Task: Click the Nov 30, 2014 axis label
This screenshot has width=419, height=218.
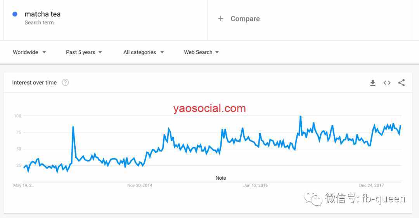Action: click(x=140, y=185)
